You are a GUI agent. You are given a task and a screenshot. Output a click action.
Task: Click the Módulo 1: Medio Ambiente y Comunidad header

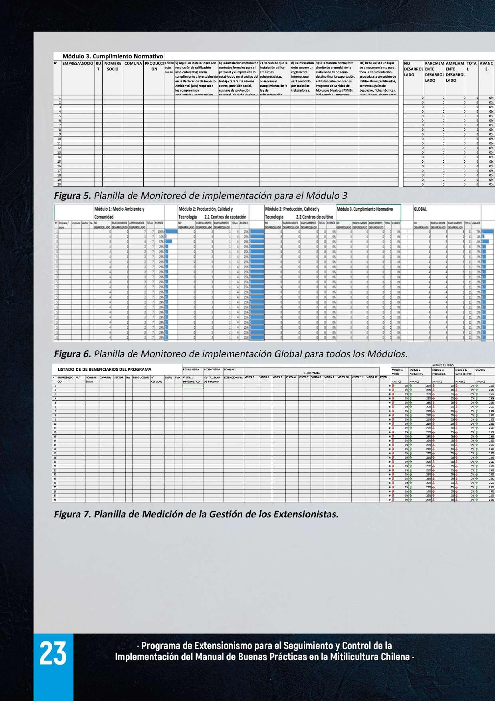tap(119, 213)
